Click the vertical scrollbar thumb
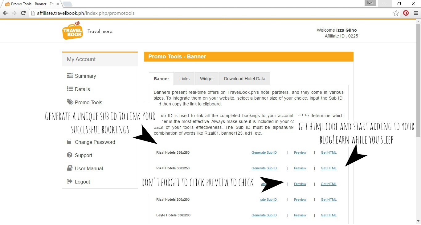Viewport: 421px width, 225px height. point(418,80)
